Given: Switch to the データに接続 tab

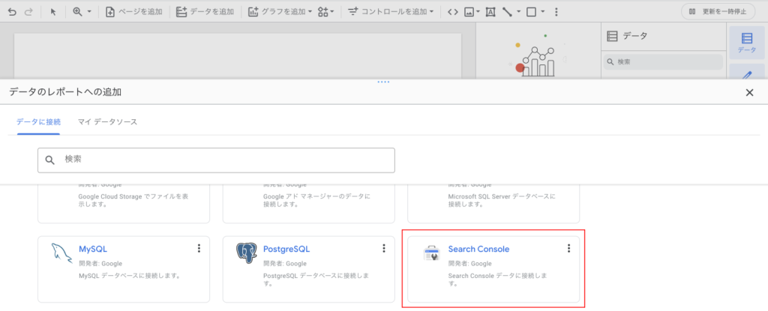Looking at the screenshot, I should point(38,121).
